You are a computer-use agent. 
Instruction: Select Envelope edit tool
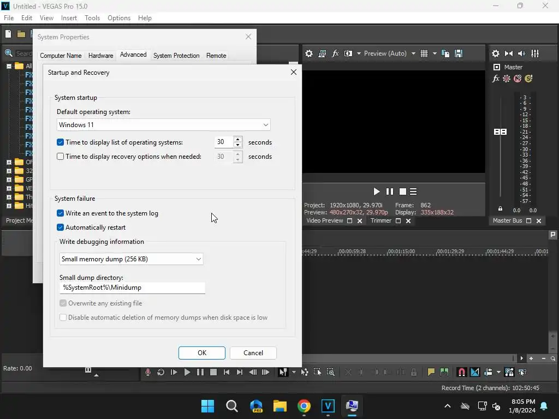305,372
